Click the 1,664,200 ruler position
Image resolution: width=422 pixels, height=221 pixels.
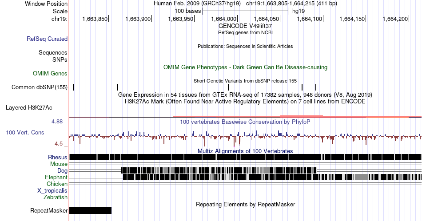click(395, 19)
